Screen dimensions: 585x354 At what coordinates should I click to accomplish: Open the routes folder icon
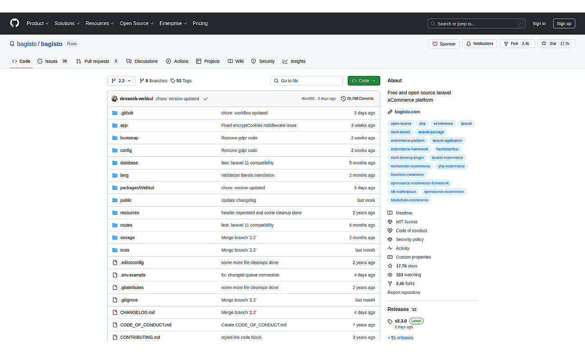point(115,225)
